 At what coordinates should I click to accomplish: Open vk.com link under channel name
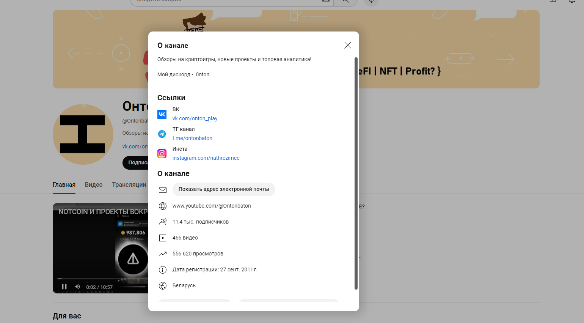135,147
